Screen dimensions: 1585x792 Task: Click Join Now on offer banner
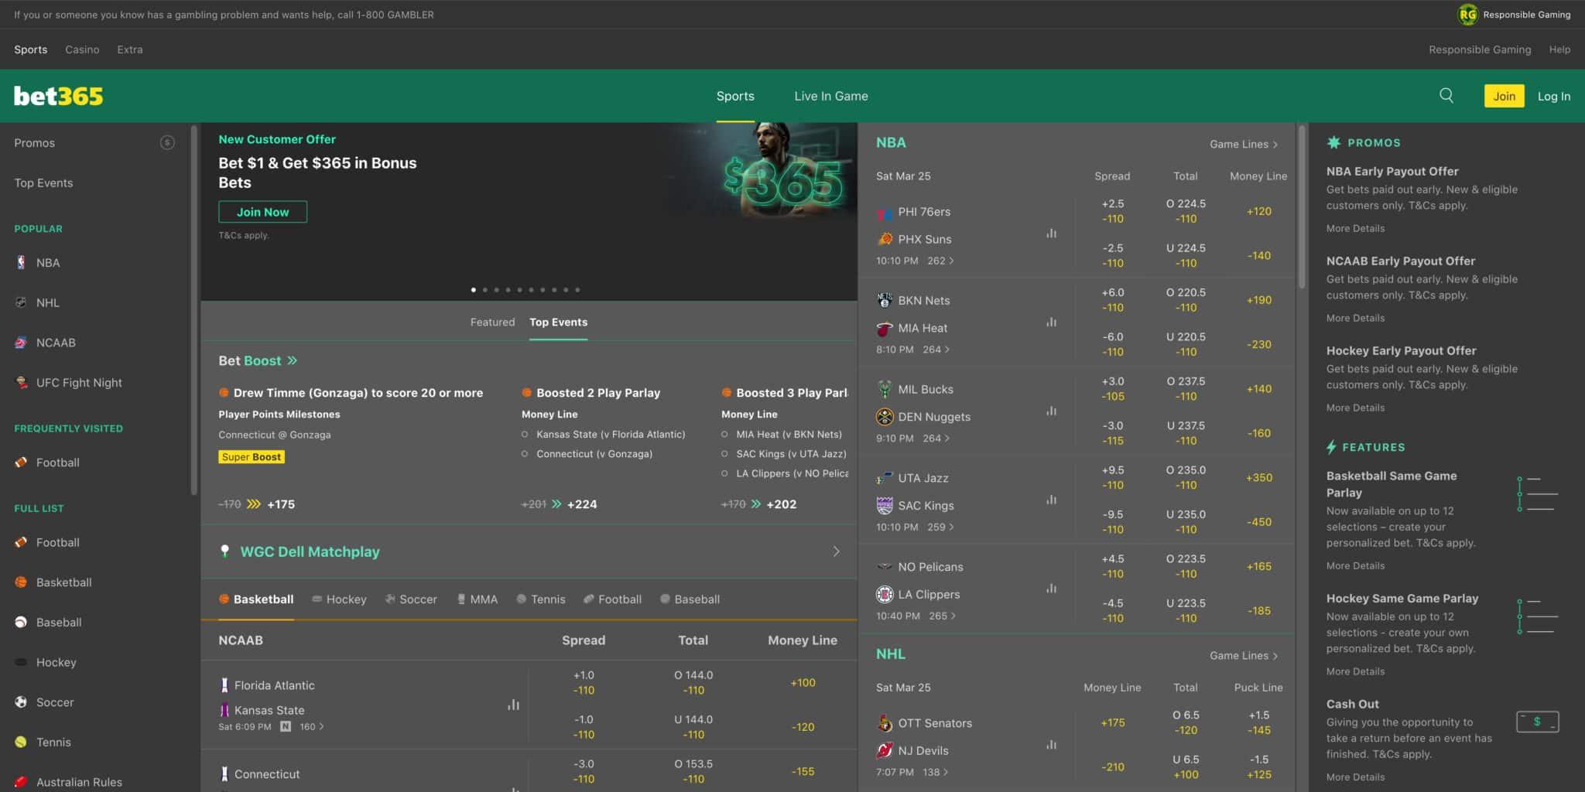[x=262, y=212]
